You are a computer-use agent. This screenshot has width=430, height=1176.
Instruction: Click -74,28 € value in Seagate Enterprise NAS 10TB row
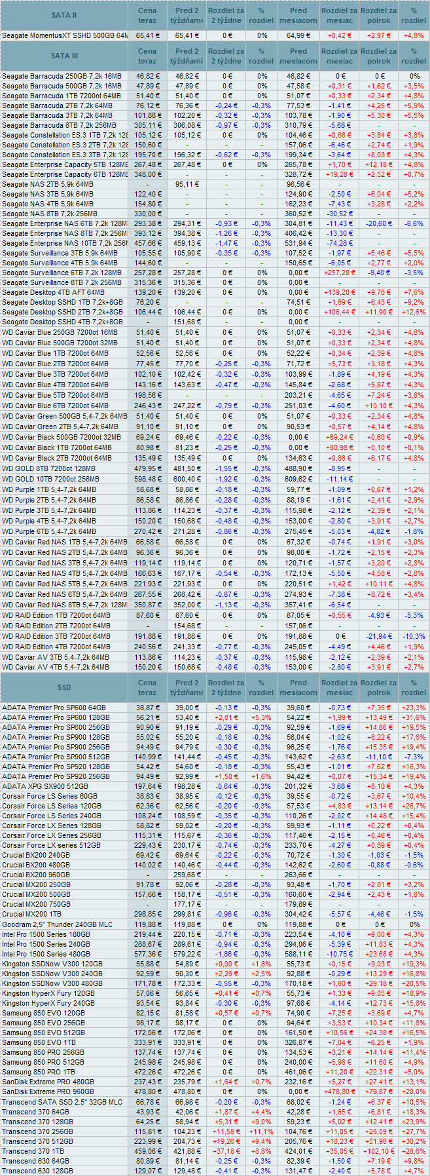tap(339, 243)
